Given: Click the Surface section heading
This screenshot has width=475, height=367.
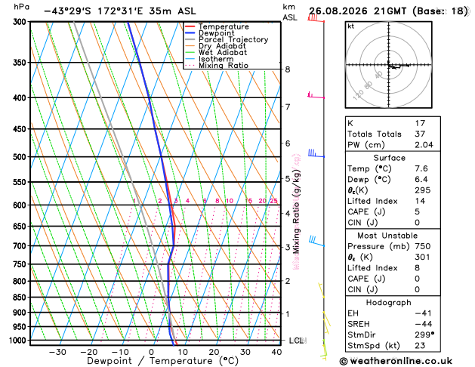Looking at the screenshot, I should (389, 158).
